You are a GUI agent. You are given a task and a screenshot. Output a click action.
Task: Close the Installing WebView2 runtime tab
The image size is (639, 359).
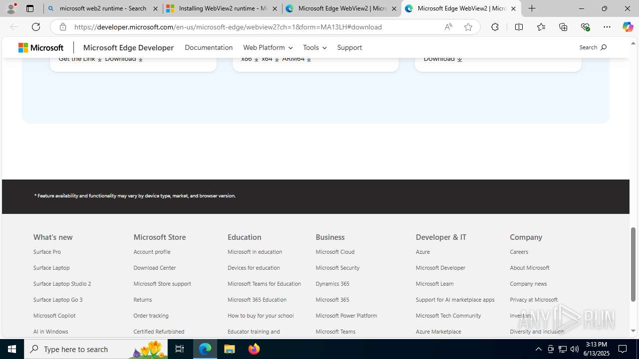point(275,8)
